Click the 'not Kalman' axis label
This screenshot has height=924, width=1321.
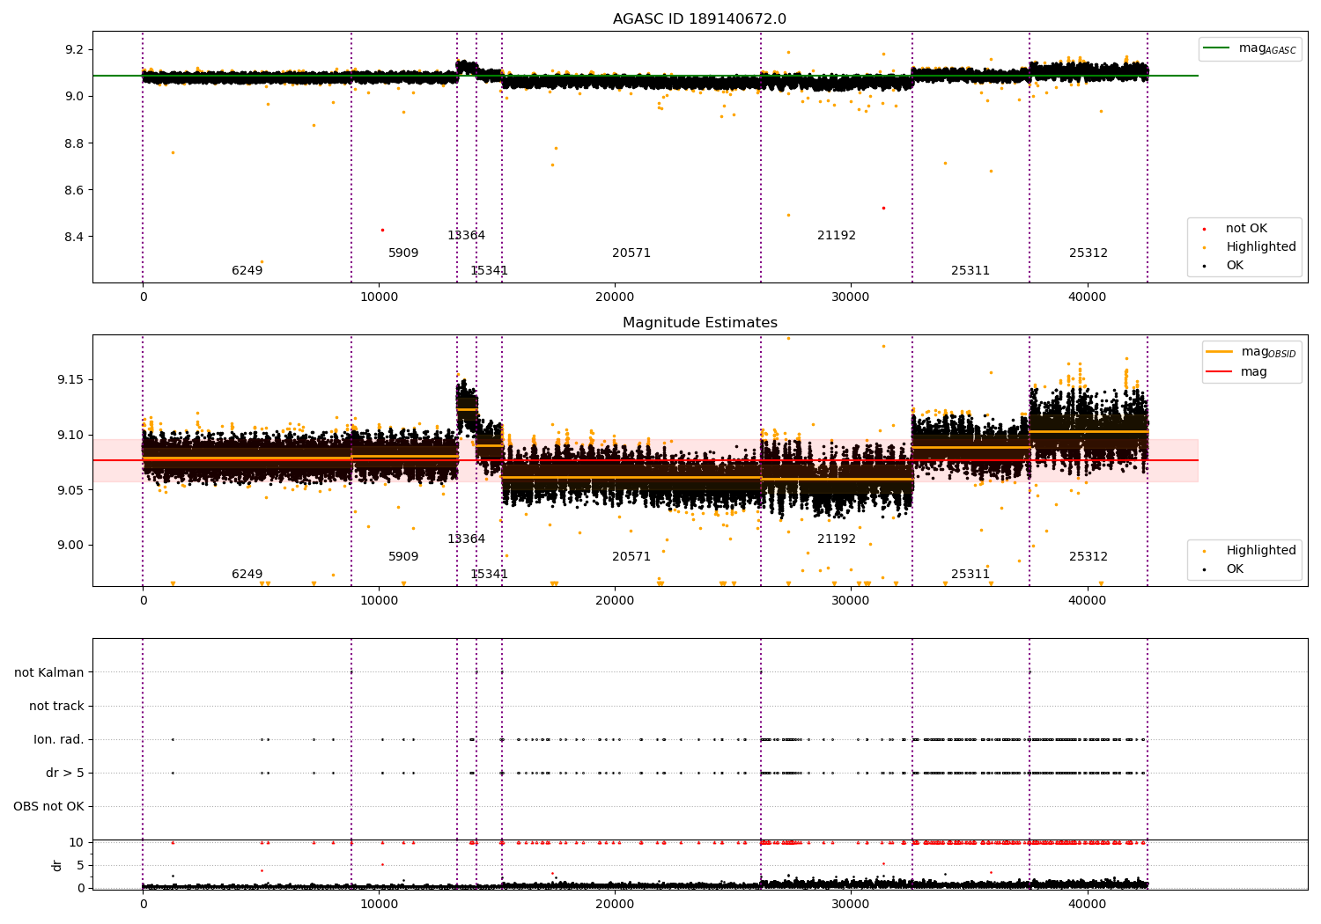(49, 672)
